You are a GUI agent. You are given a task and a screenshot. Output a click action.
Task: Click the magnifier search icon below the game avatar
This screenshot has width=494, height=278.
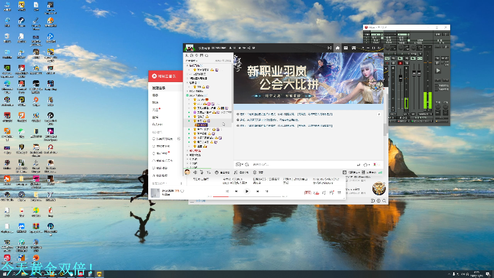pyautogui.click(x=384, y=201)
